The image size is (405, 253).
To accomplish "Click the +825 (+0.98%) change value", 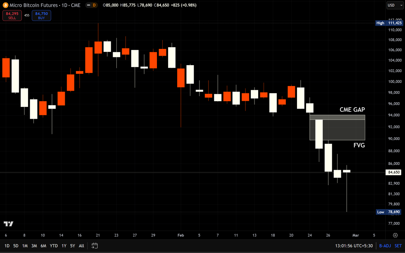I will (184, 5).
